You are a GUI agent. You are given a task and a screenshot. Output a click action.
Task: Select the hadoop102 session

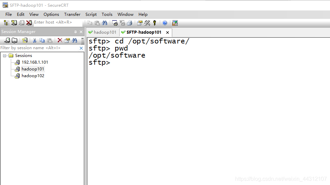33,75
